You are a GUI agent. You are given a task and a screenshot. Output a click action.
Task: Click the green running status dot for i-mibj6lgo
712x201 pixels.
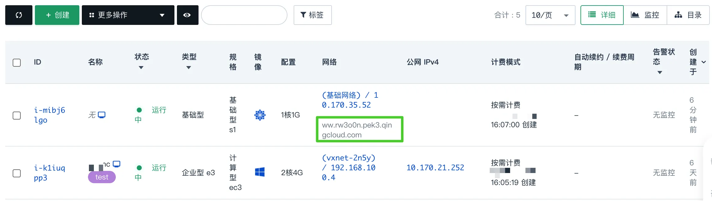pyautogui.click(x=139, y=110)
